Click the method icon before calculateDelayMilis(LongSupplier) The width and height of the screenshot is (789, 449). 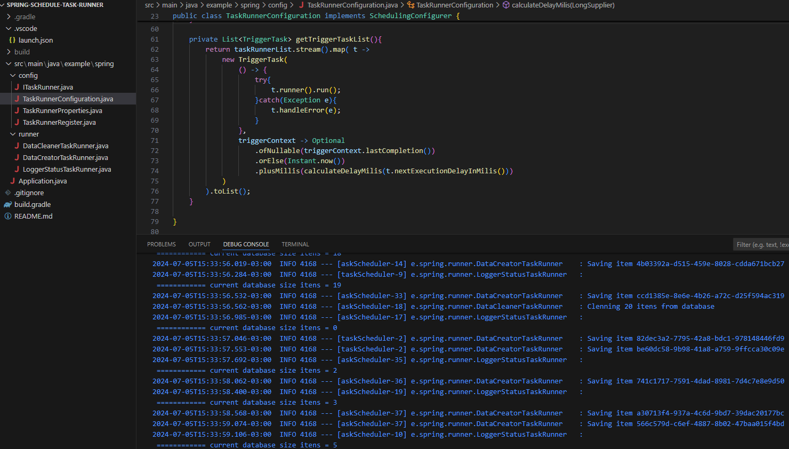pos(505,5)
